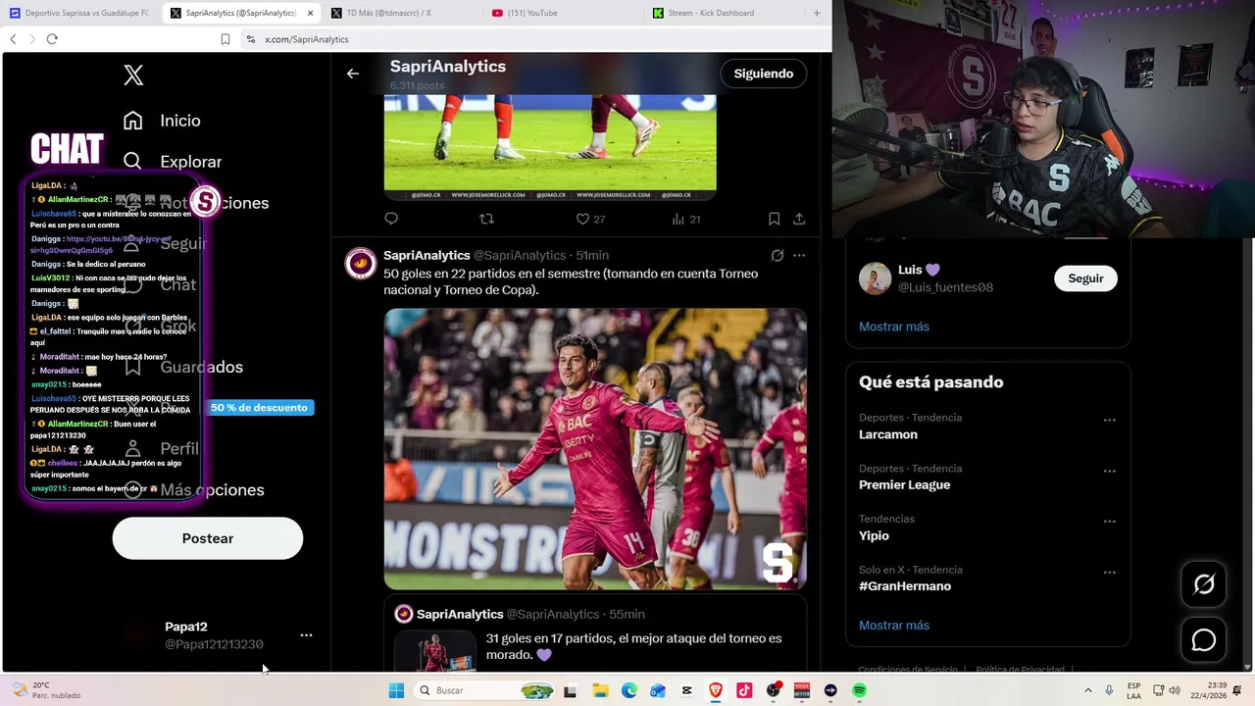Go back with the profile back arrow

click(353, 74)
